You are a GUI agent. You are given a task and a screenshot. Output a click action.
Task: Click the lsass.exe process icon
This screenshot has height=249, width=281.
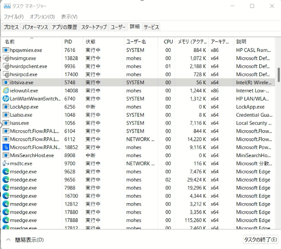click(6, 123)
